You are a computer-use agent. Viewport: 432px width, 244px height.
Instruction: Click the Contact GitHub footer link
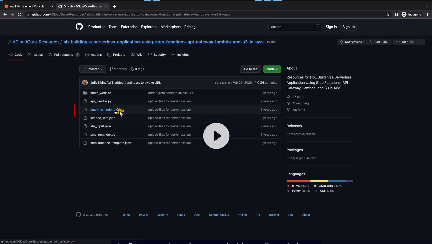219,215
